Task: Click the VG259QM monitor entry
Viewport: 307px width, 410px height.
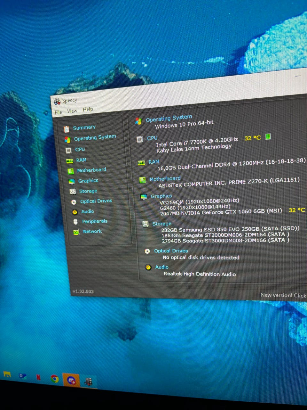Action: click(x=199, y=201)
